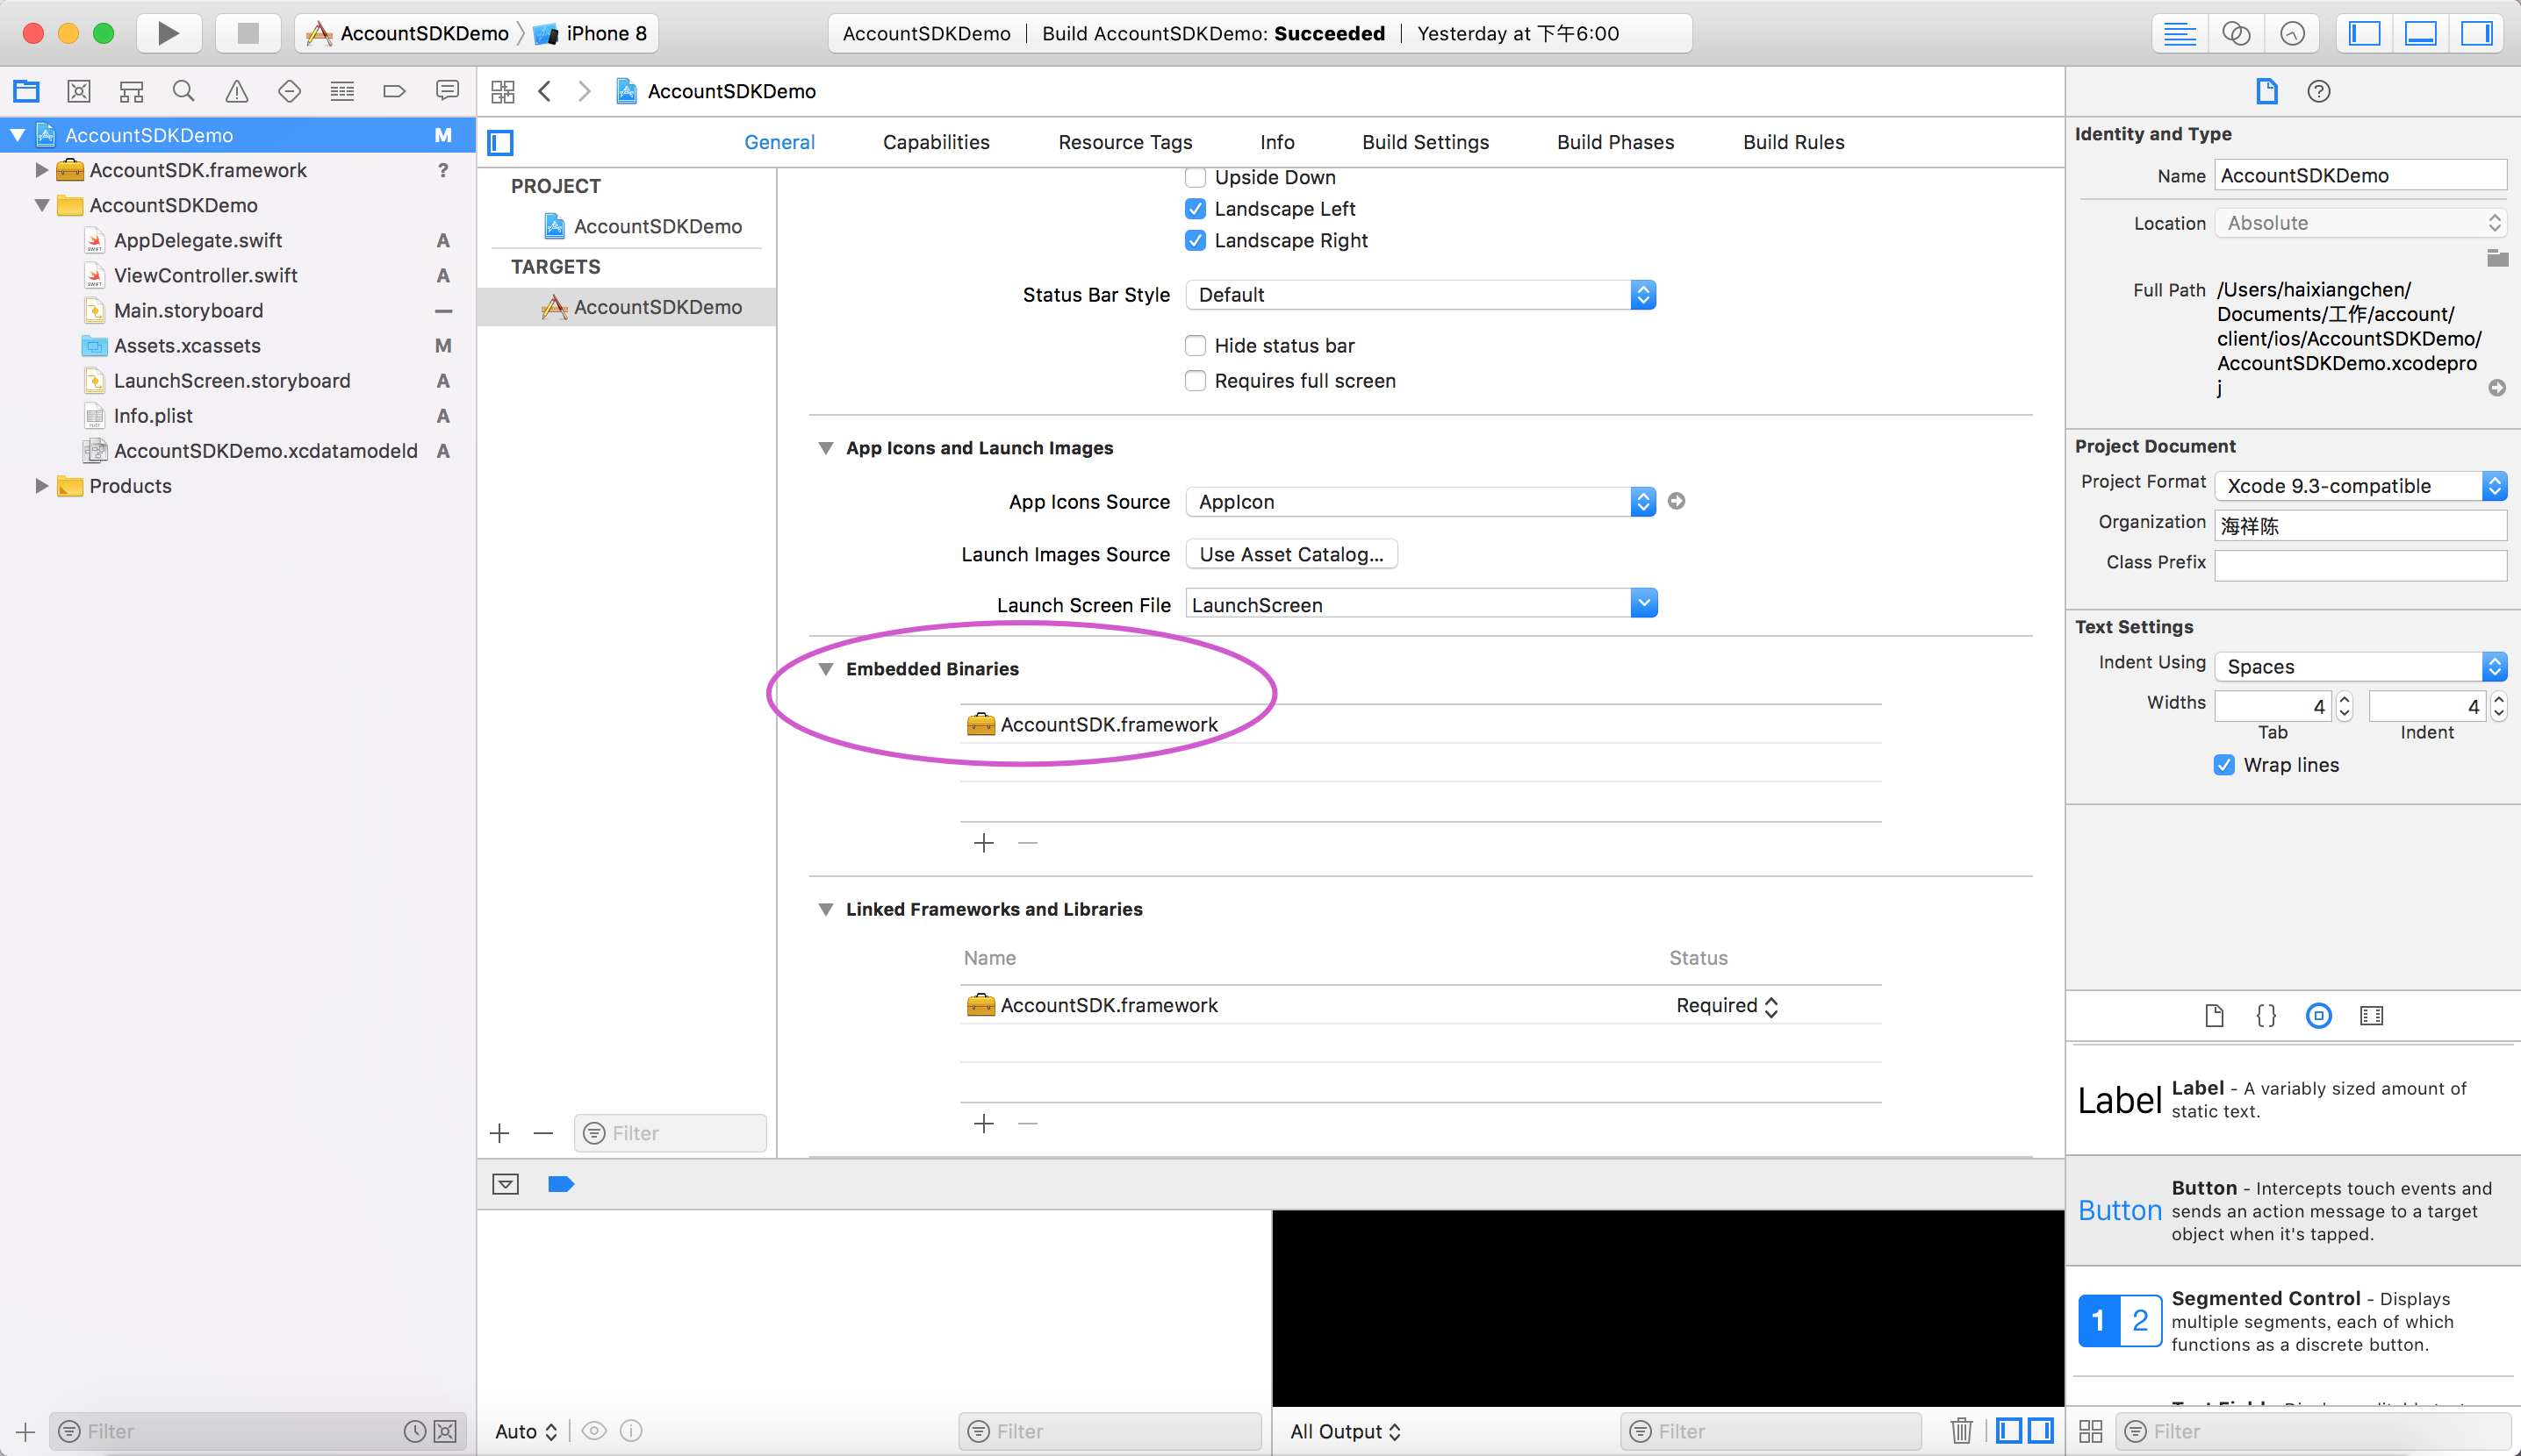The width and height of the screenshot is (2521, 1456).
Task: Hide the Debug area panel
Action: pyautogui.click(x=2420, y=33)
